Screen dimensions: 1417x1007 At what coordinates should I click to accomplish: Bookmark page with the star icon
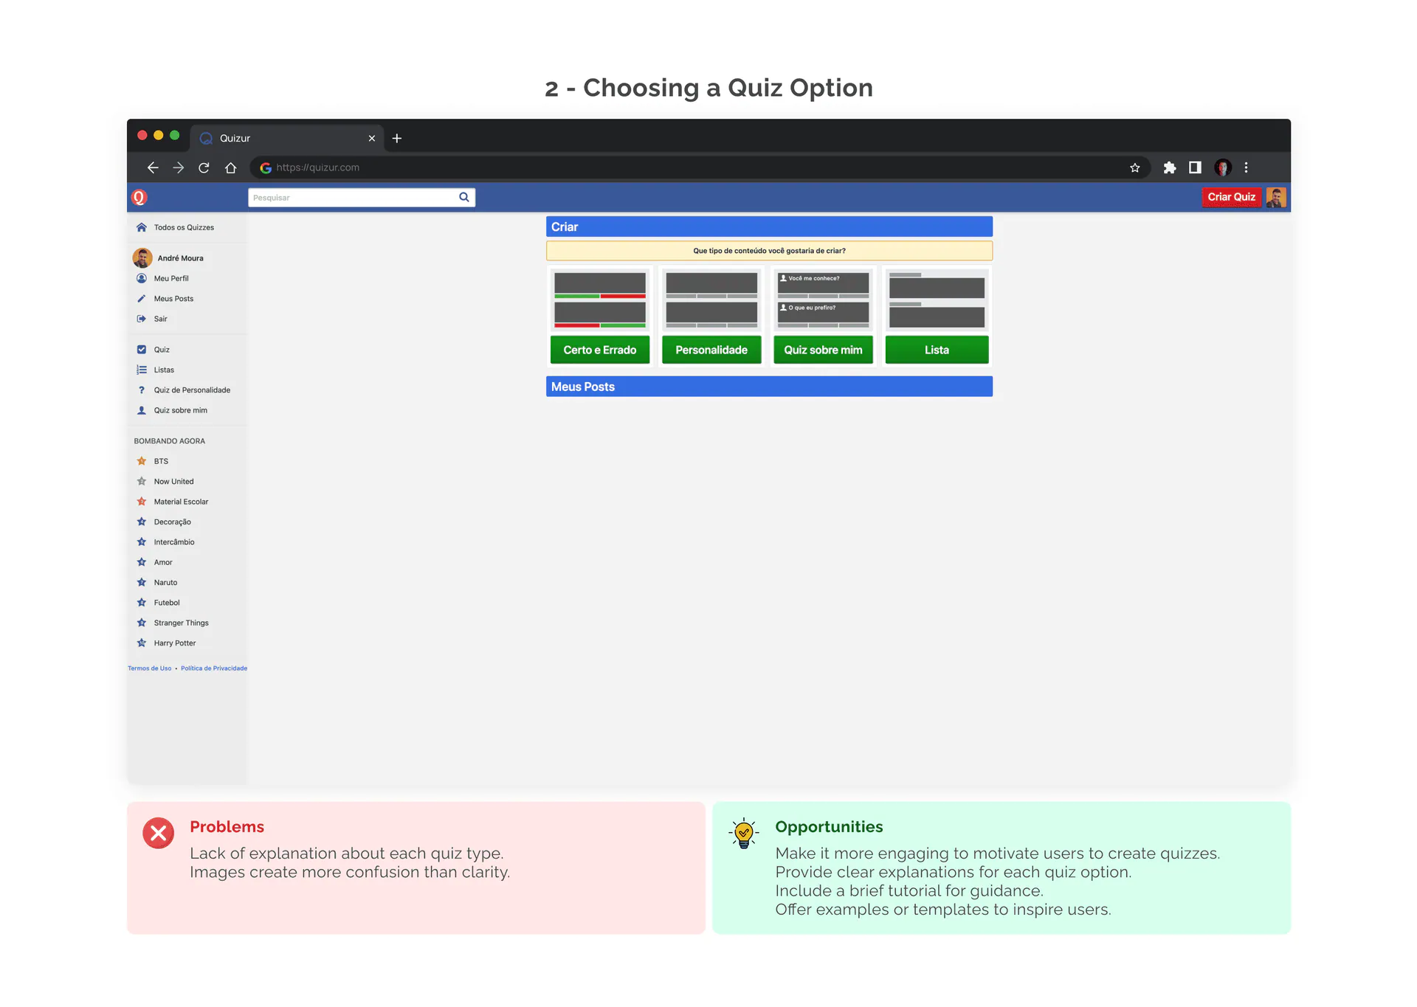point(1134,167)
